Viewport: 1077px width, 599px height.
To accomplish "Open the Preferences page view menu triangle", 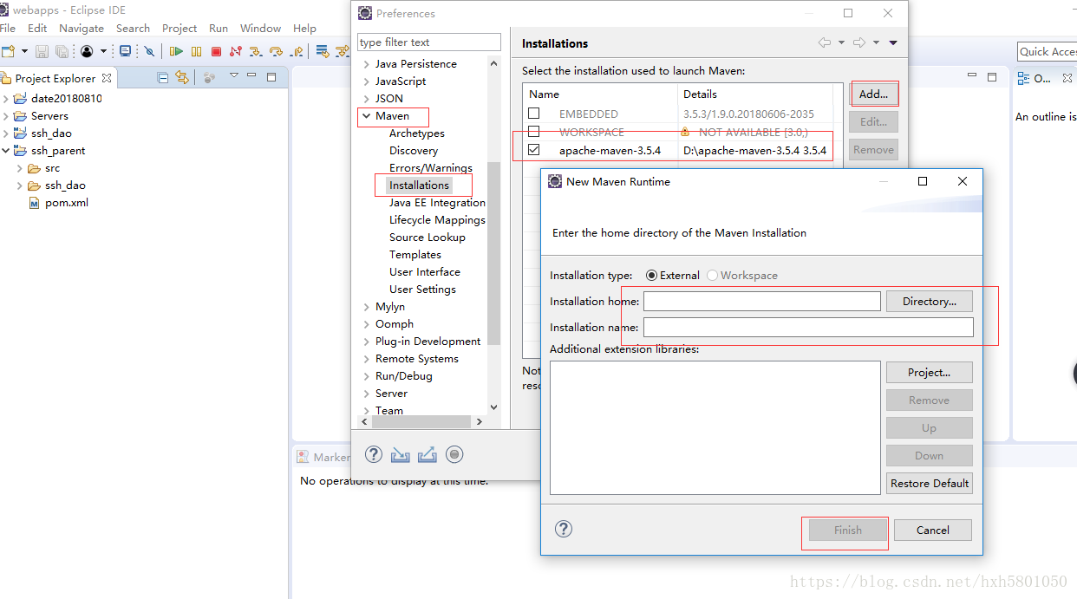I will 893,42.
